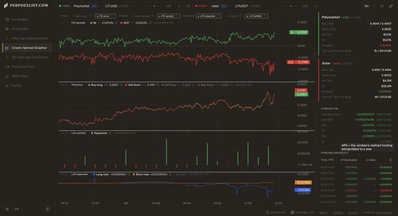Select Create Spread Grapher in the sidebar

(x=27, y=48)
